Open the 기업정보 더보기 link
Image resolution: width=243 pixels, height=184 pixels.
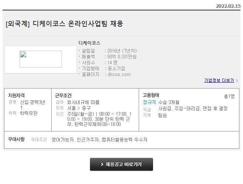tap(219, 80)
